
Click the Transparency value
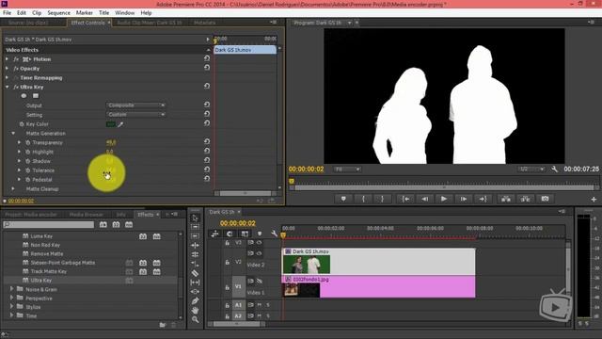111,142
